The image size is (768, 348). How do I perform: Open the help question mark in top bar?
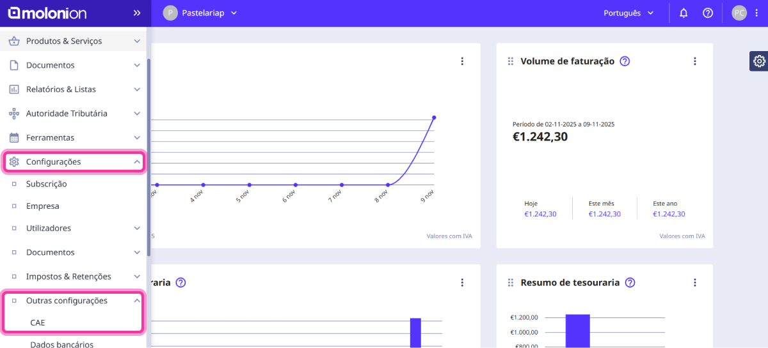(708, 13)
